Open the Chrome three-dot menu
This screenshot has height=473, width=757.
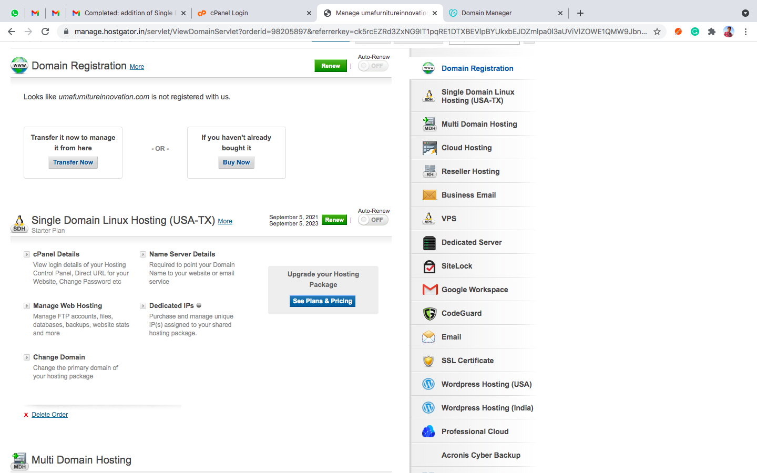point(745,32)
